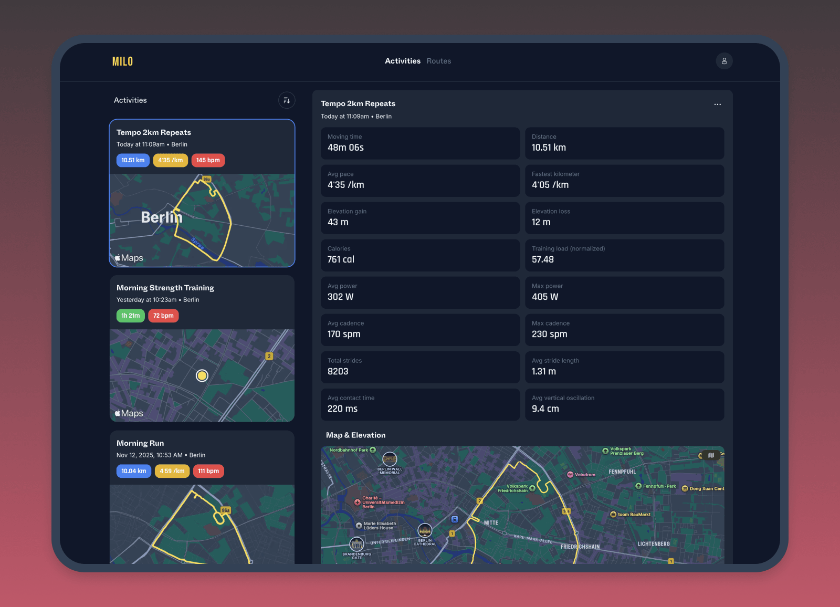Click the MILO logo
The image size is (840, 607).
click(x=122, y=61)
